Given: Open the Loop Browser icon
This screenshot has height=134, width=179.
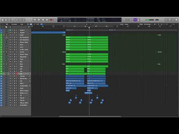Looking at the screenshot, I should coord(173,20).
